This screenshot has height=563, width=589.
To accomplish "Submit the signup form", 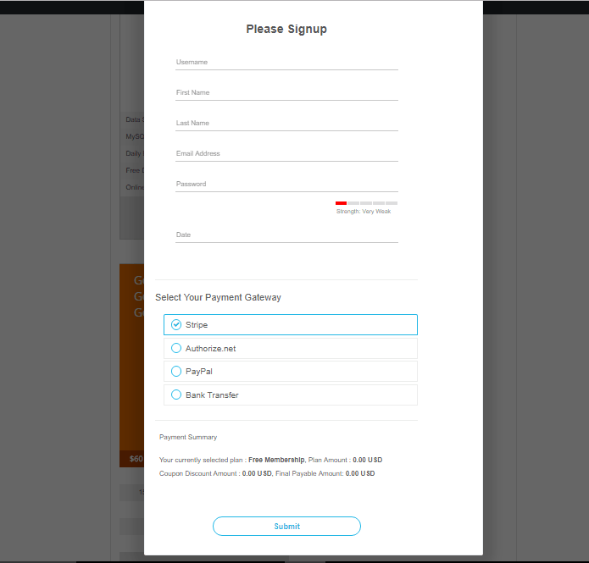I will (286, 527).
